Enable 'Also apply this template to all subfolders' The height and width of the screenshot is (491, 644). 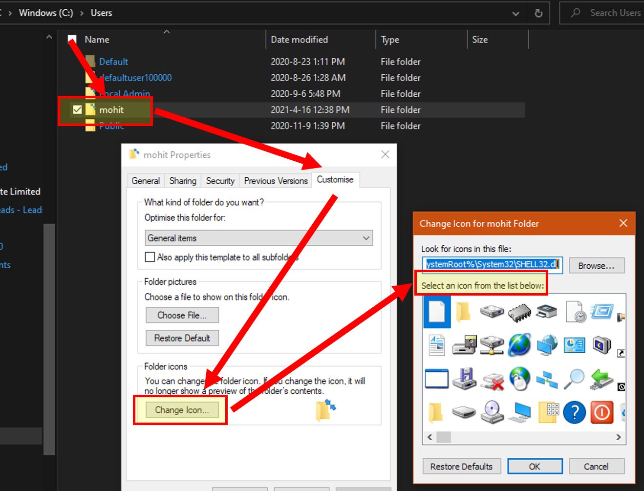tap(150, 257)
